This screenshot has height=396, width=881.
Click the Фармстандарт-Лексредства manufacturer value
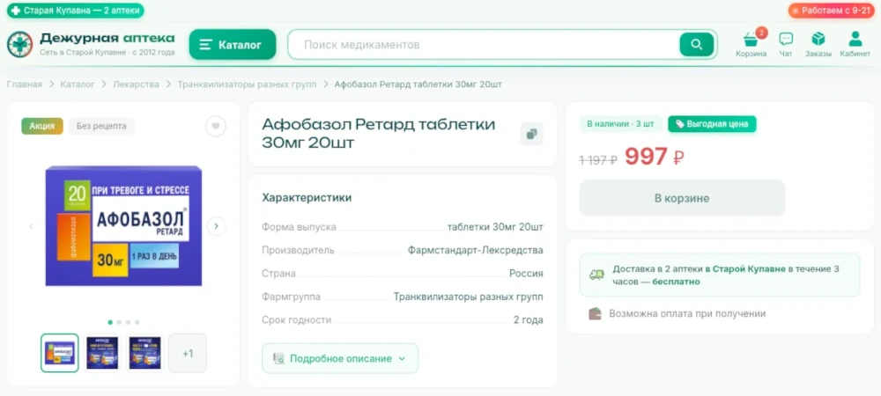pyautogui.click(x=476, y=250)
